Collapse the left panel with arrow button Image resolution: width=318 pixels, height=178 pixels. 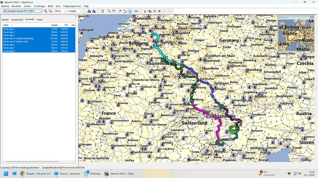click(x=76, y=16)
